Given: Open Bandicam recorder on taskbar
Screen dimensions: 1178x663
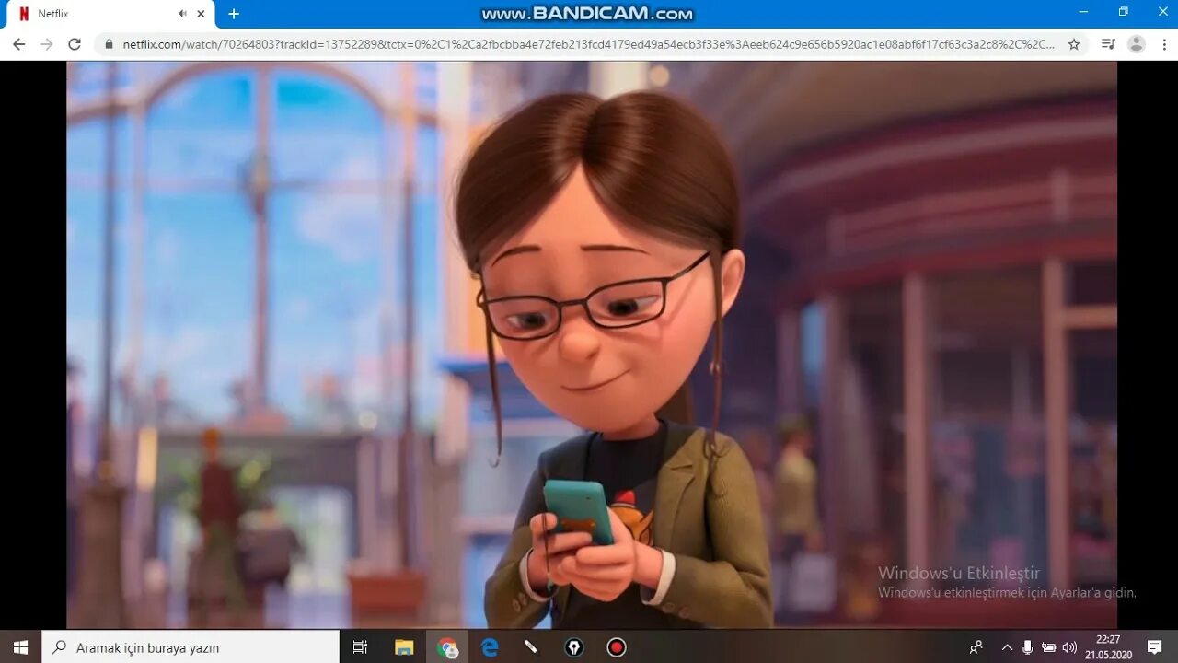Looking at the screenshot, I should [x=617, y=647].
